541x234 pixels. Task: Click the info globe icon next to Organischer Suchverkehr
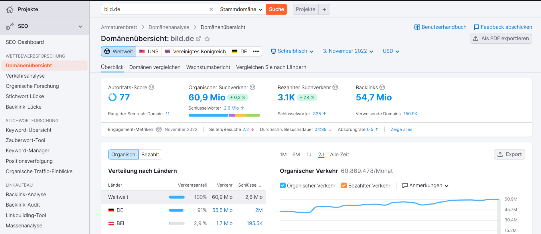click(x=252, y=87)
